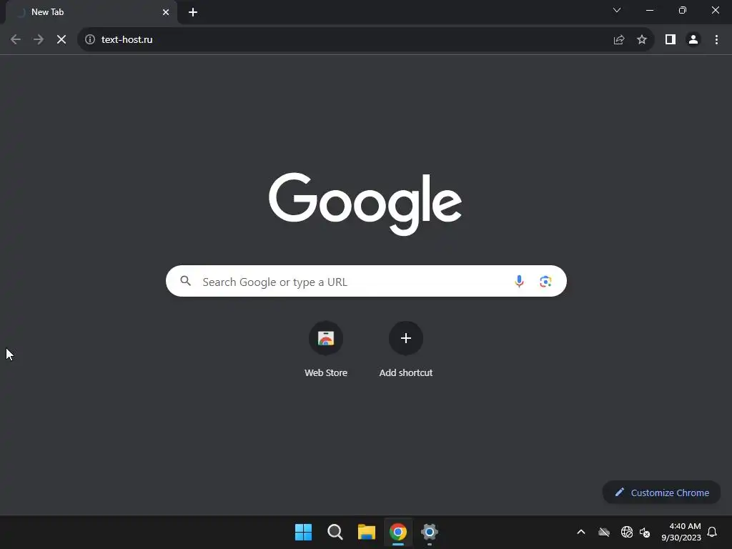This screenshot has height=549, width=732.
Task: Select the New Tab tab
Action: tap(91, 12)
